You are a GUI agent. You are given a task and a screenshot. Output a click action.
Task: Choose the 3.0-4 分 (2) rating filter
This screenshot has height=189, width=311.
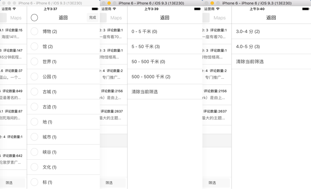tap(248, 31)
